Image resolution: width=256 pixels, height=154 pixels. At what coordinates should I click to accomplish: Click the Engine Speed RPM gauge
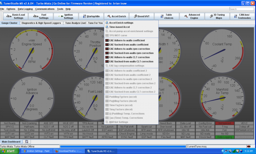pyautogui.click(x=31, y=51)
